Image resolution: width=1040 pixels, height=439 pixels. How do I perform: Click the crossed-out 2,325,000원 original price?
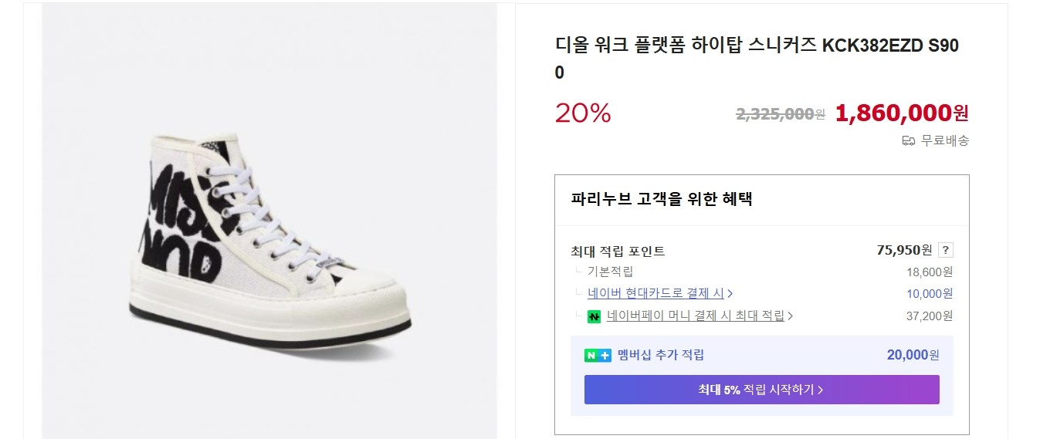pos(780,114)
